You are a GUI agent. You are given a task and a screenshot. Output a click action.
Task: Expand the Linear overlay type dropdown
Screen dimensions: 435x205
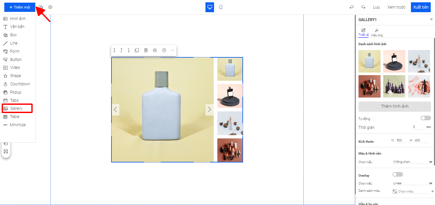pos(412,183)
